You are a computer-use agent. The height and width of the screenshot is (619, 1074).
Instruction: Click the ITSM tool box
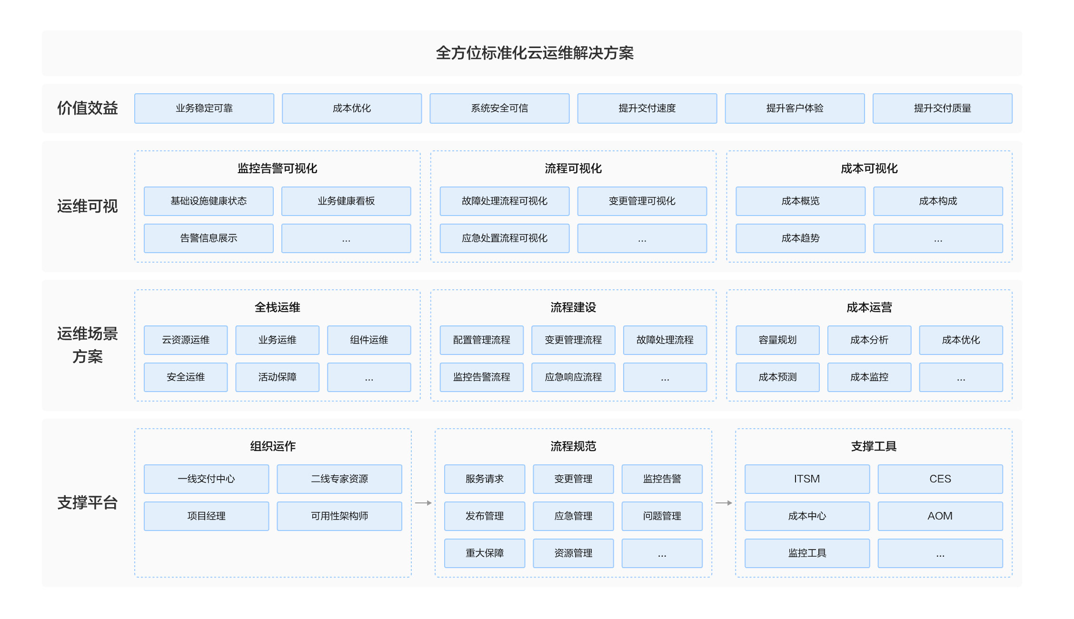tap(807, 479)
